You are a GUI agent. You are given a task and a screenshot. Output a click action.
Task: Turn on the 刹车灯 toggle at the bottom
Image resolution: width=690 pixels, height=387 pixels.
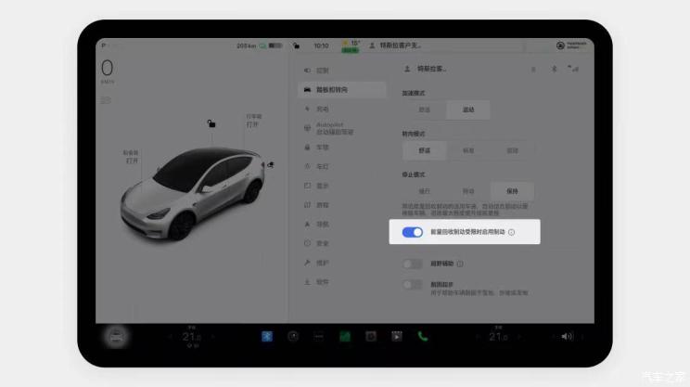pos(412,285)
